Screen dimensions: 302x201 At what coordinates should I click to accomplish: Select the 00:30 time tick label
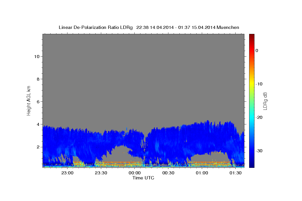tap(168, 173)
